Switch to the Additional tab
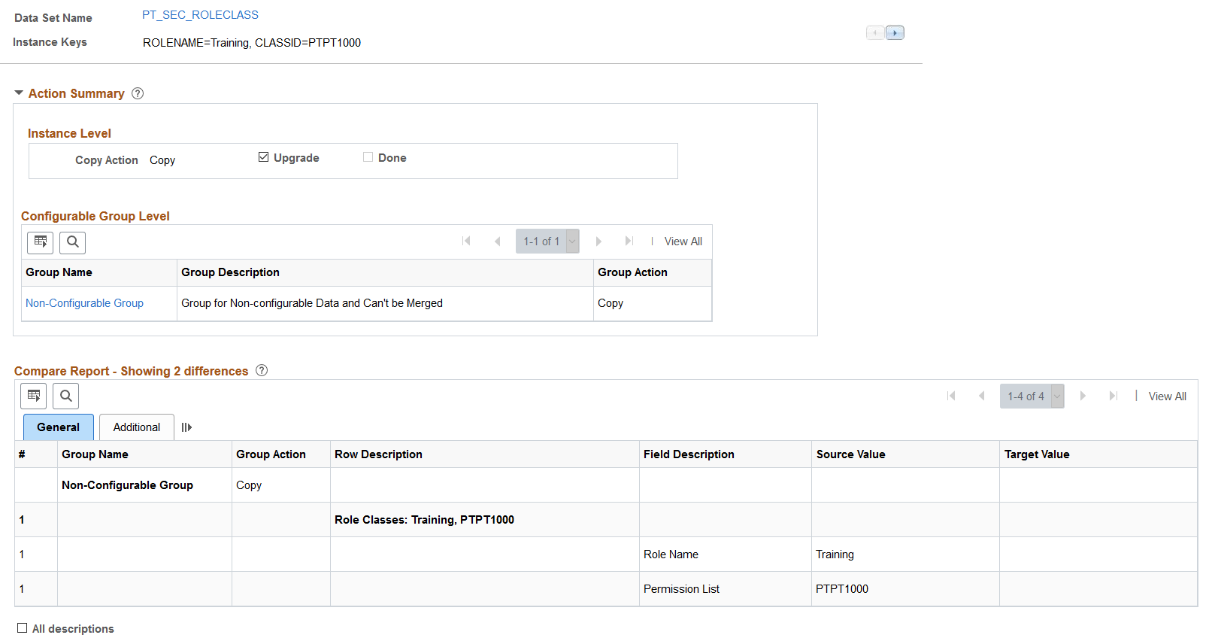The height and width of the screenshot is (641, 1215). (x=137, y=427)
